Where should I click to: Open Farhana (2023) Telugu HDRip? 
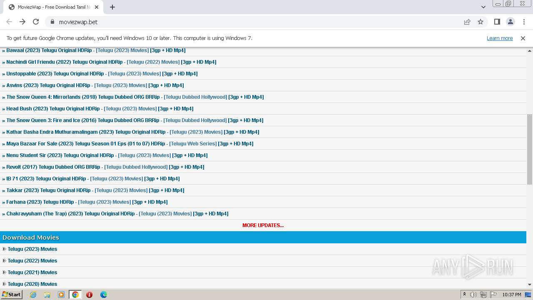point(40,202)
